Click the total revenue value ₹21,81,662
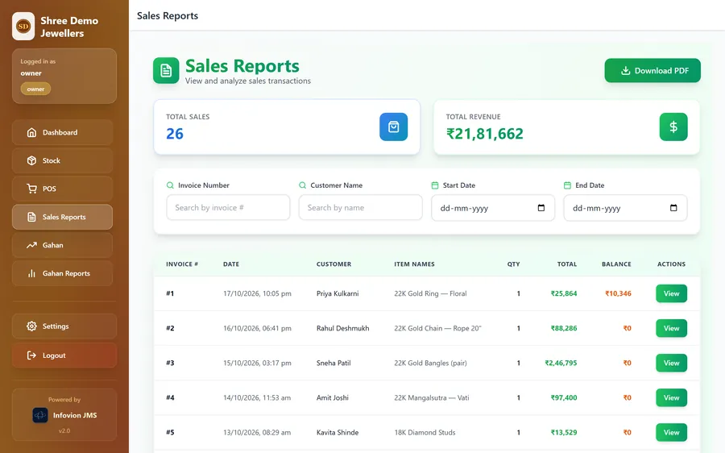Image resolution: width=725 pixels, height=453 pixels. (x=485, y=134)
